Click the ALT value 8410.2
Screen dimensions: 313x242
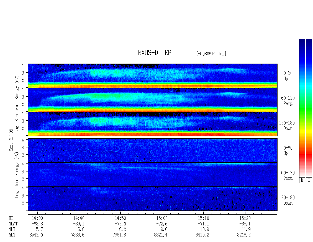pyautogui.click(x=202, y=235)
